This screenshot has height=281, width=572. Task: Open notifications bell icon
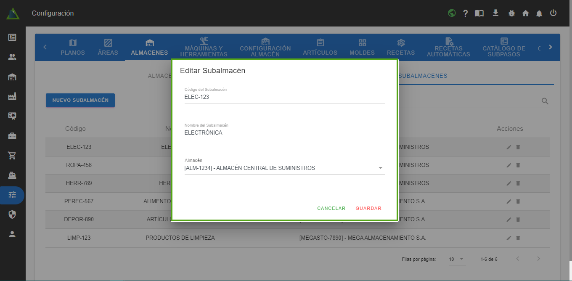pos(539,13)
